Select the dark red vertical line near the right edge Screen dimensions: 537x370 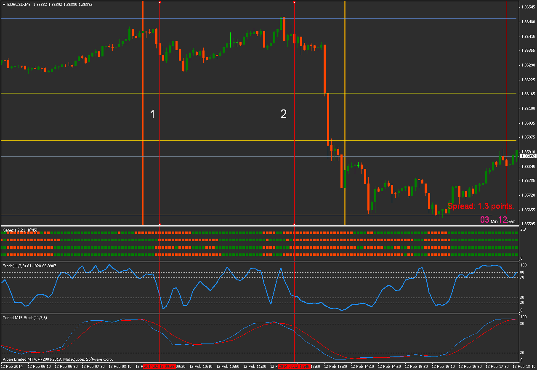[506, 113]
